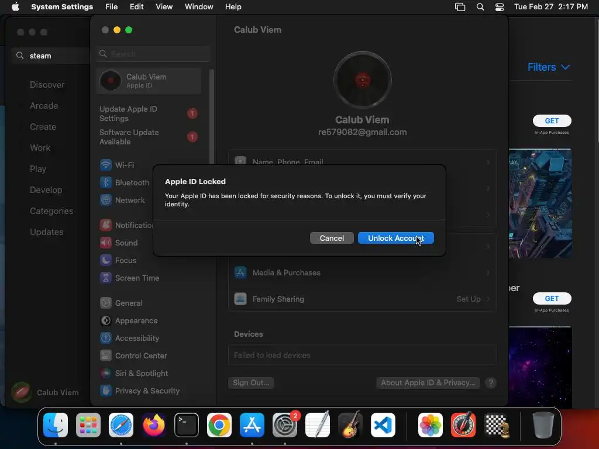This screenshot has height=449, width=599.
Task: Open Spotlight search in menu bar
Action: click(x=480, y=6)
